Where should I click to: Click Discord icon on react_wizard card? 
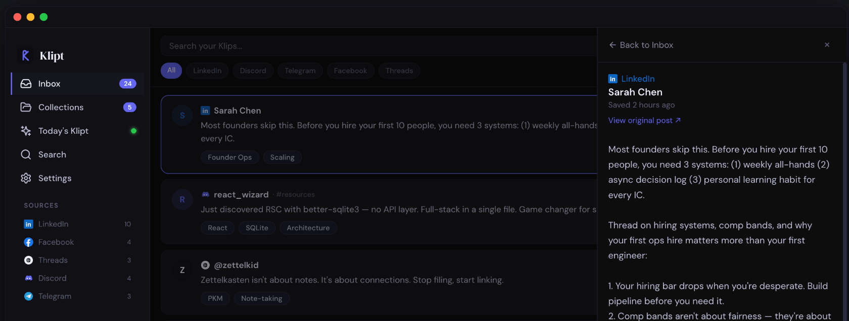[205, 194]
